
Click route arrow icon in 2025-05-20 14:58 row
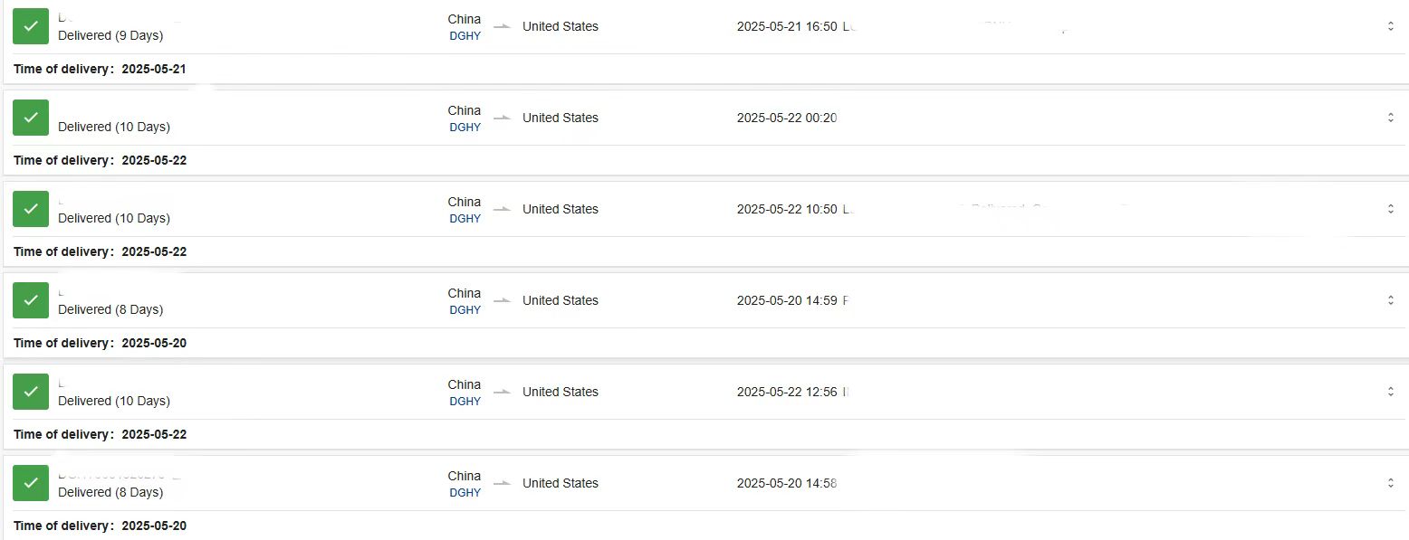click(502, 483)
